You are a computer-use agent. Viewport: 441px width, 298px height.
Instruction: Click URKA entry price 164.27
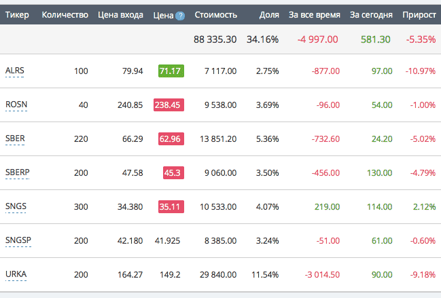(130, 275)
